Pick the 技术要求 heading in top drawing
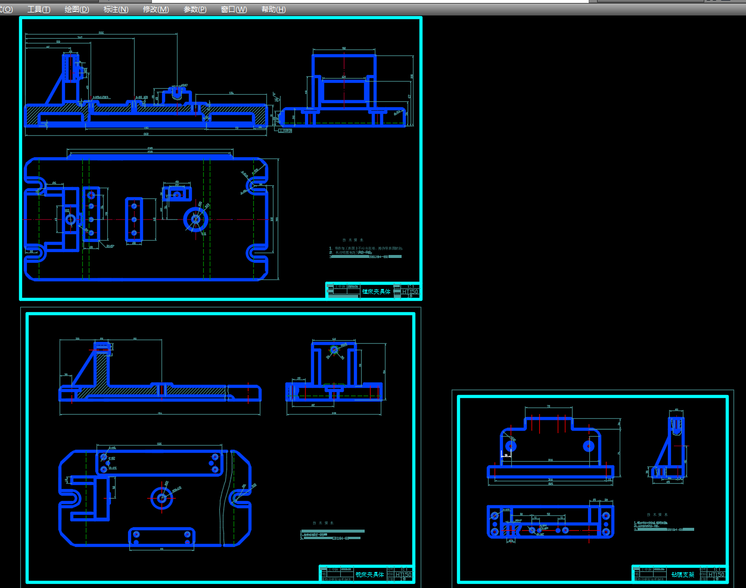Image resolution: width=746 pixels, height=588 pixels. (353, 240)
